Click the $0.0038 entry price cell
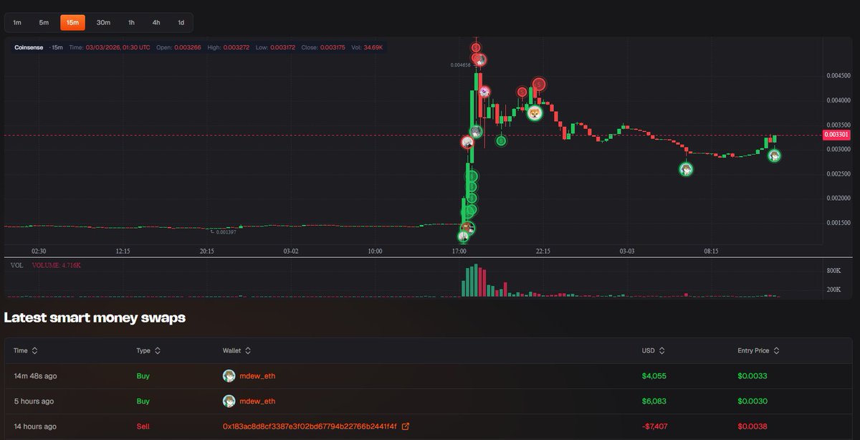Screen dimensions: 860x440 click(x=752, y=426)
